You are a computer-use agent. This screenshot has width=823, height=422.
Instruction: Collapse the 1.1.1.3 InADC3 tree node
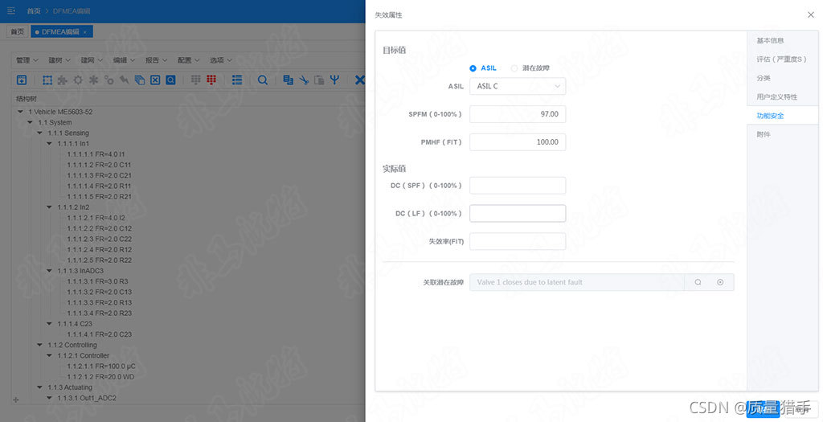coord(49,270)
